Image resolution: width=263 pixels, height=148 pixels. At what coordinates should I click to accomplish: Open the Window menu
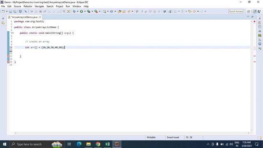pyautogui.click(x=77, y=7)
